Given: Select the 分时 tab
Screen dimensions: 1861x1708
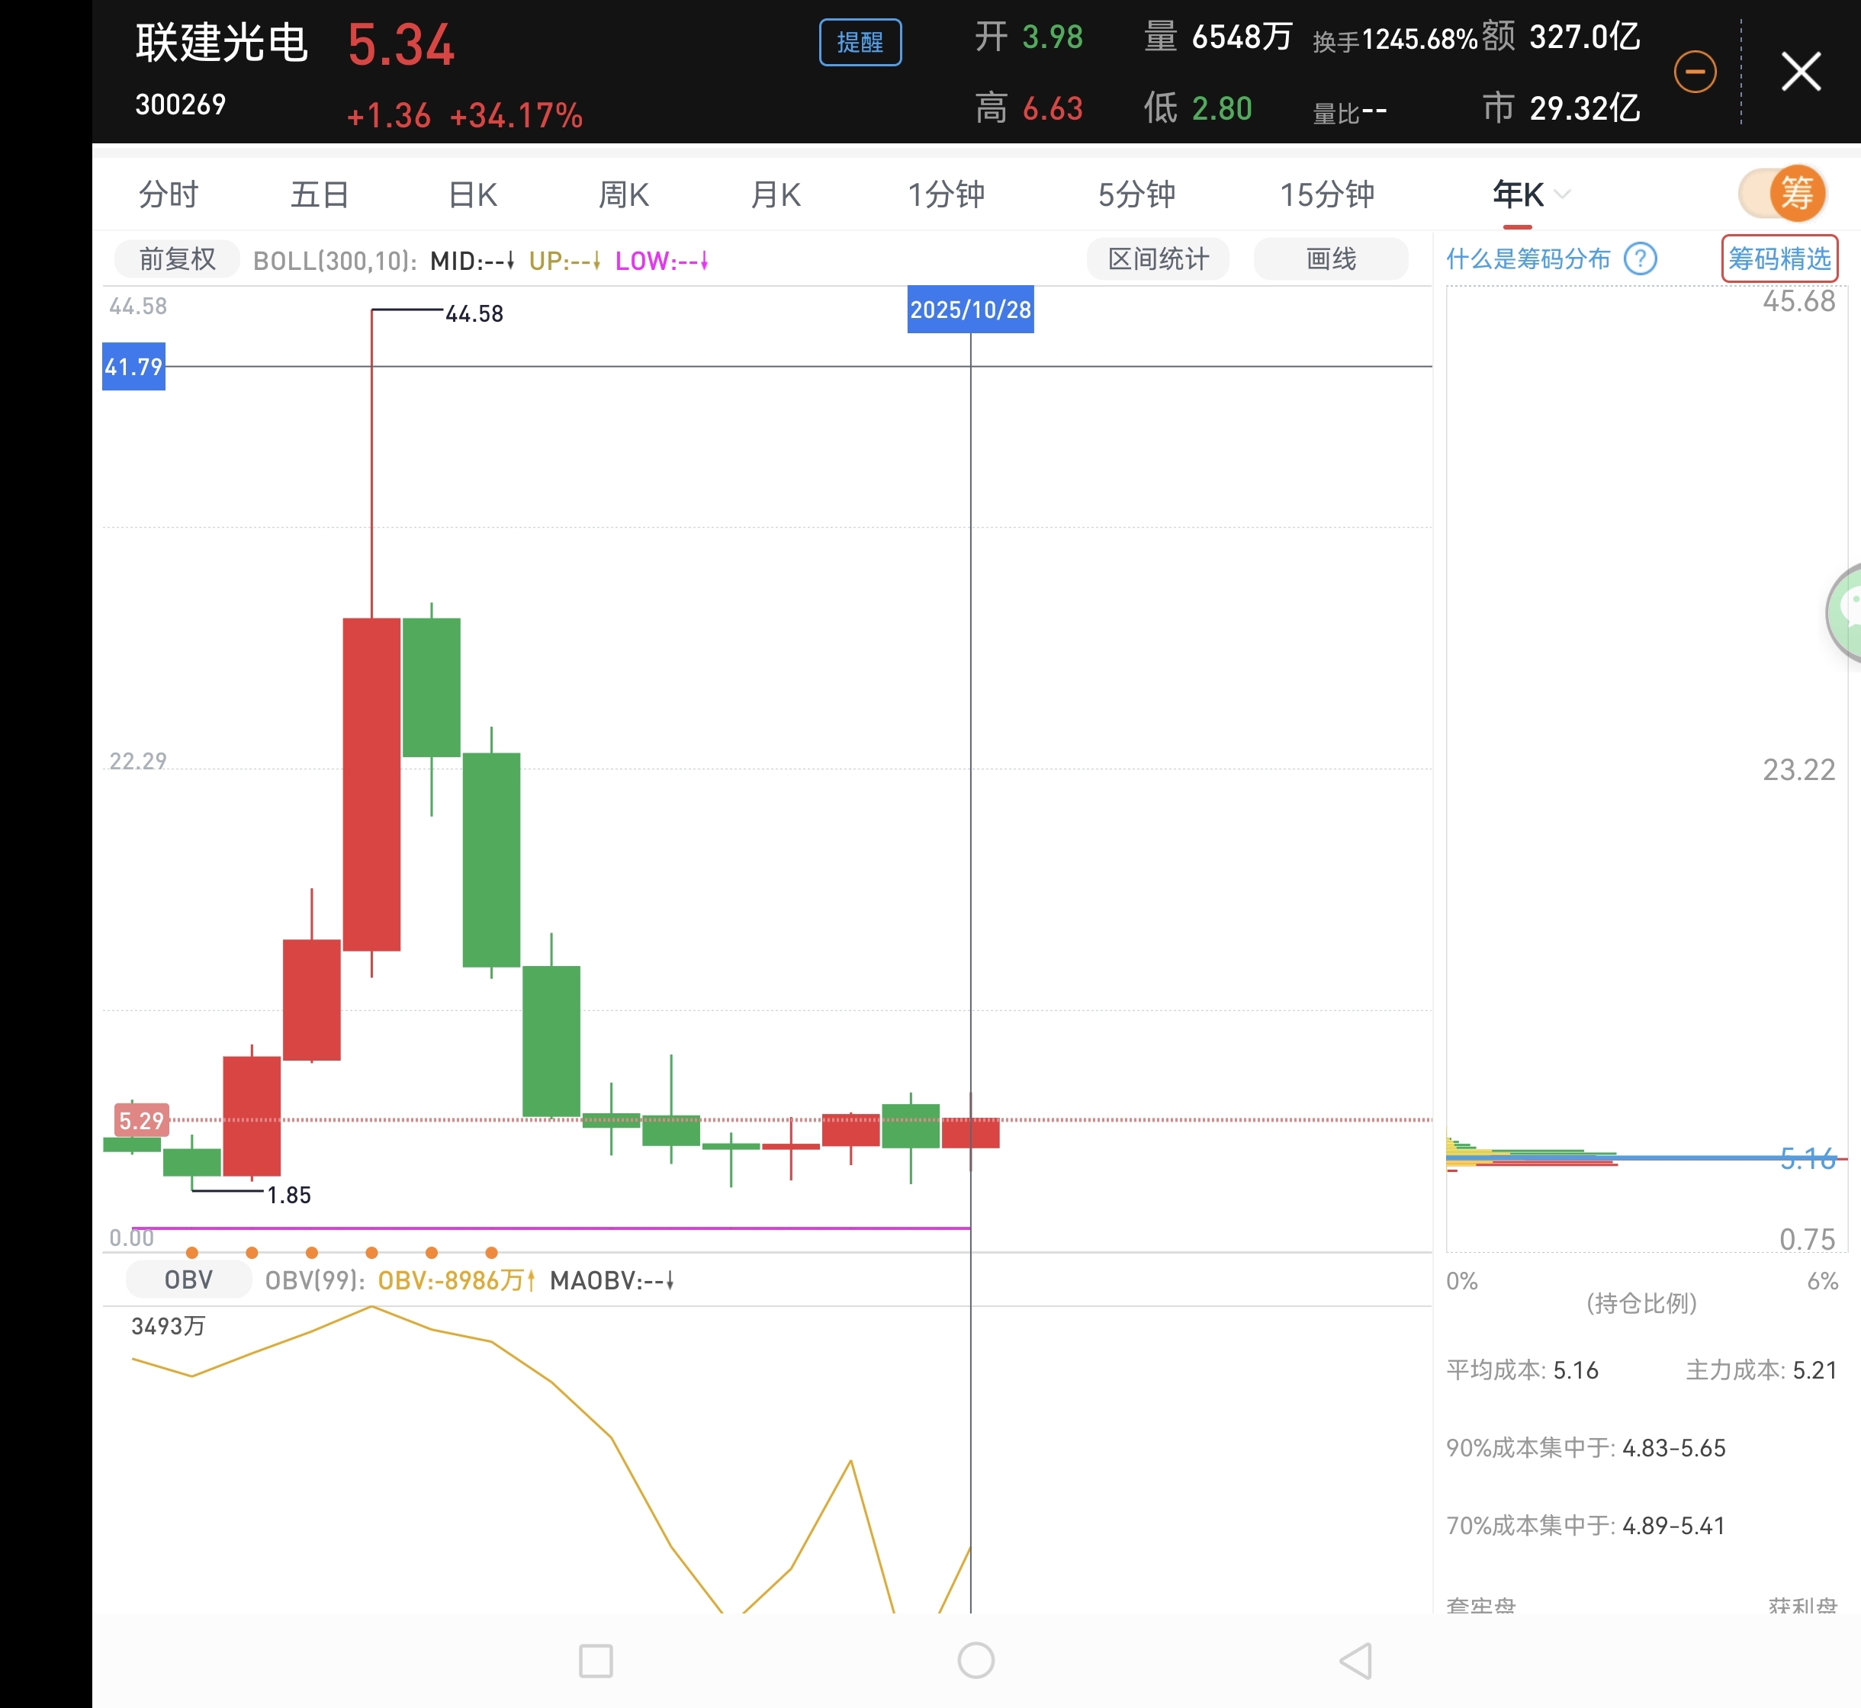Looking at the screenshot, I should (169, 195).
